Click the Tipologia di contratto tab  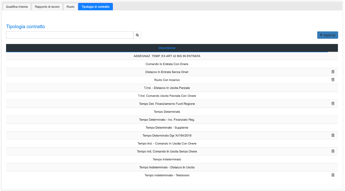[95, 7]
